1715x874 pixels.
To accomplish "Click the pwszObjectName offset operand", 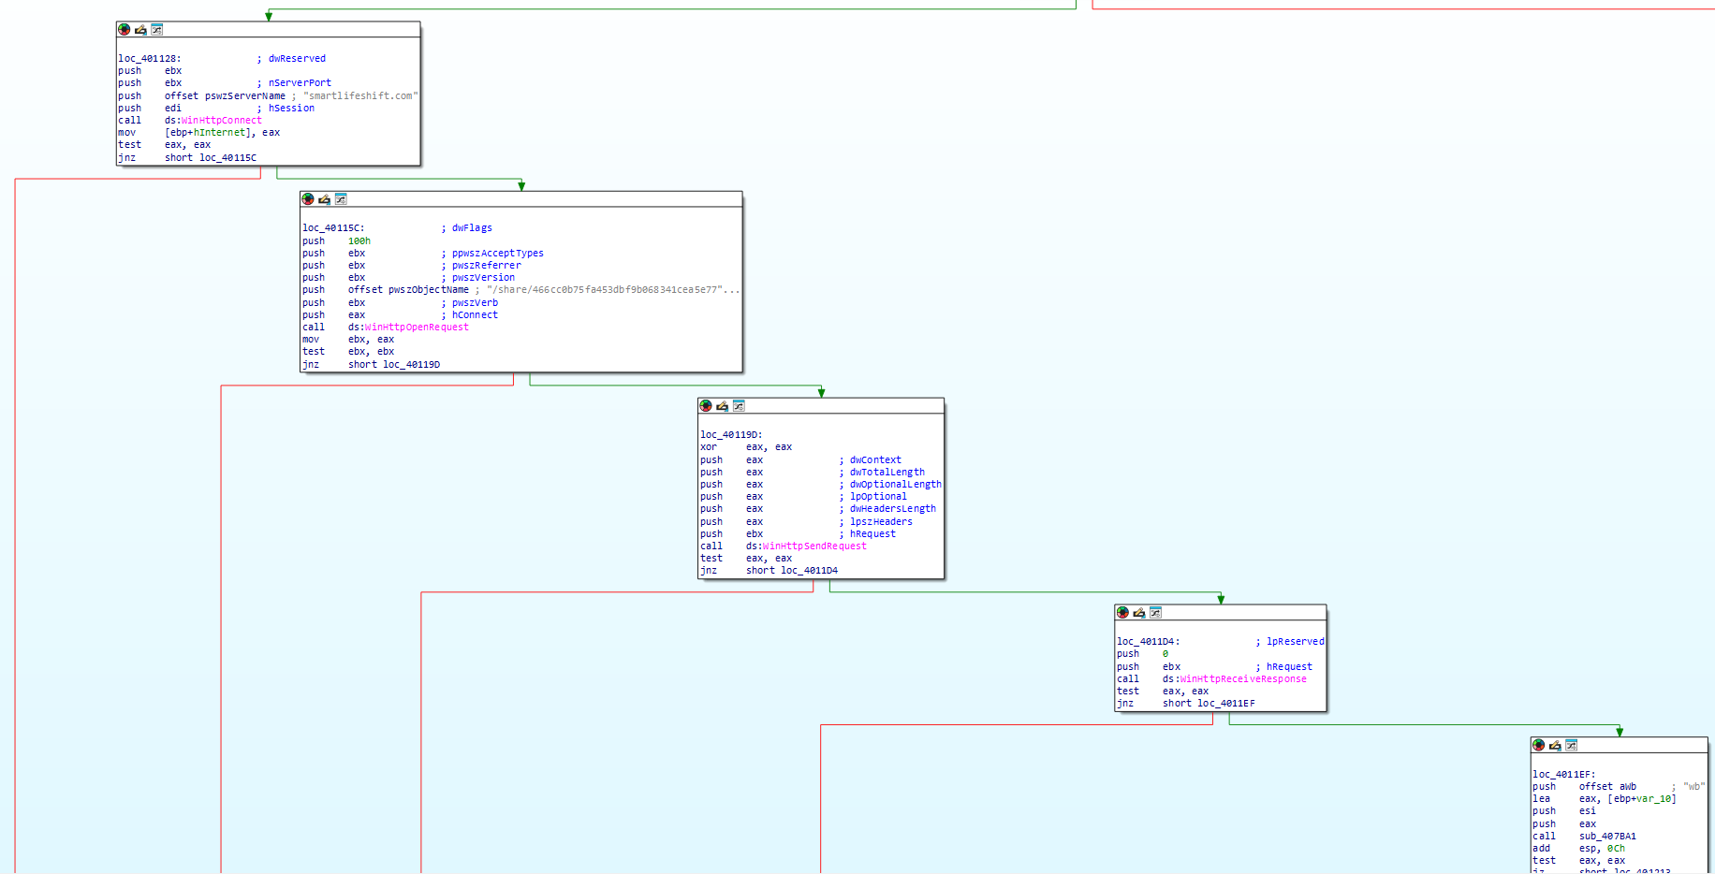I will tap(429, 290).
